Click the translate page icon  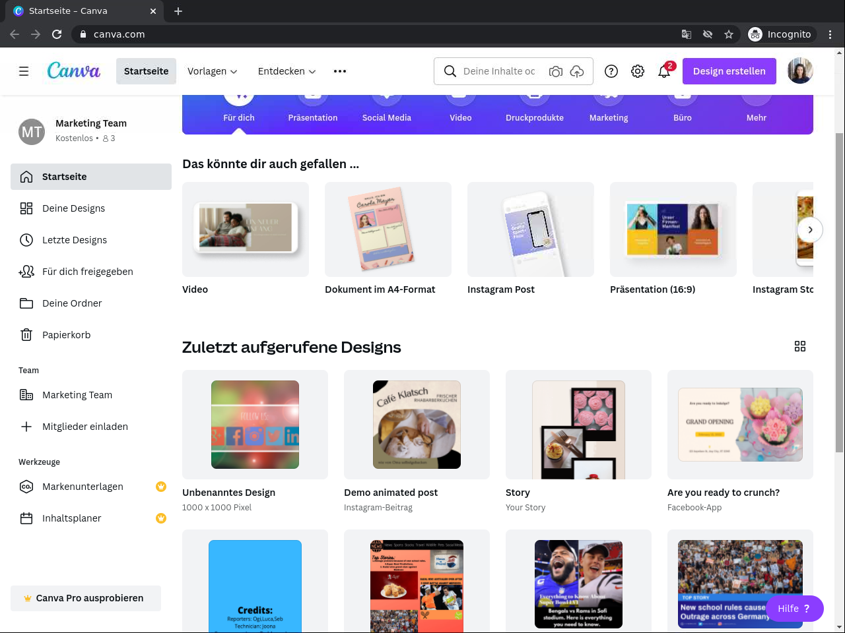(x=687, y=34)
